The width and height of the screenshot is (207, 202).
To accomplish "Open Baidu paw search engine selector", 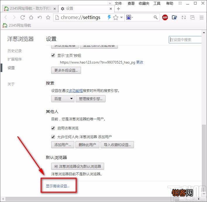I will 130,17.
